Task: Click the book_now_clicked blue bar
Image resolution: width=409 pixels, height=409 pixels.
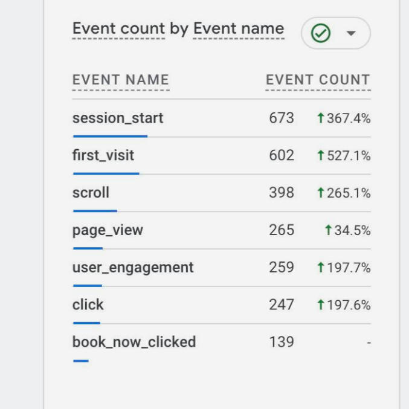Action: [x=81, y=361]
